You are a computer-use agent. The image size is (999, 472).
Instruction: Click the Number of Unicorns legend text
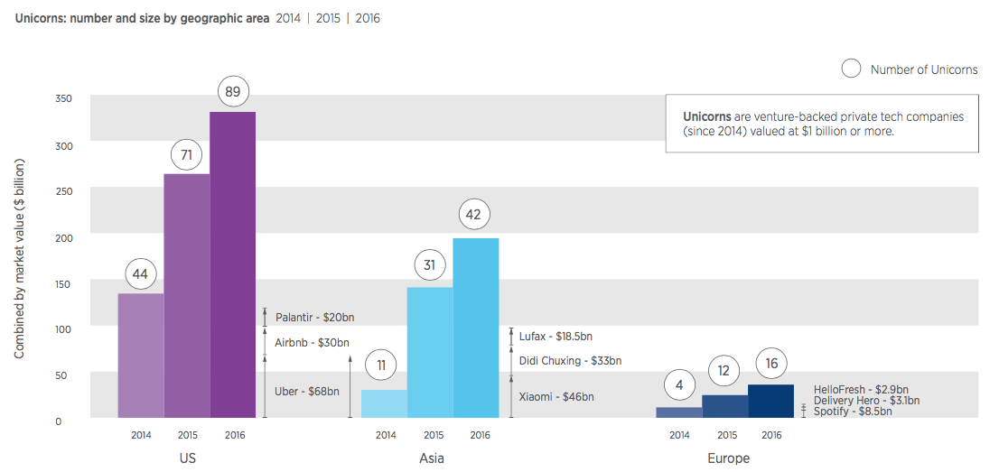923,69
